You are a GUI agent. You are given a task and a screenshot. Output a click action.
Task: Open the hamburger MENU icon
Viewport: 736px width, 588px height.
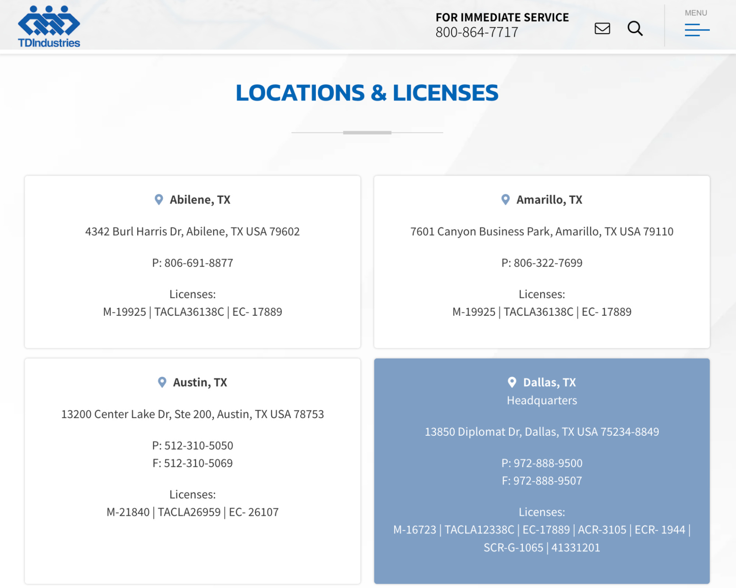697,30
